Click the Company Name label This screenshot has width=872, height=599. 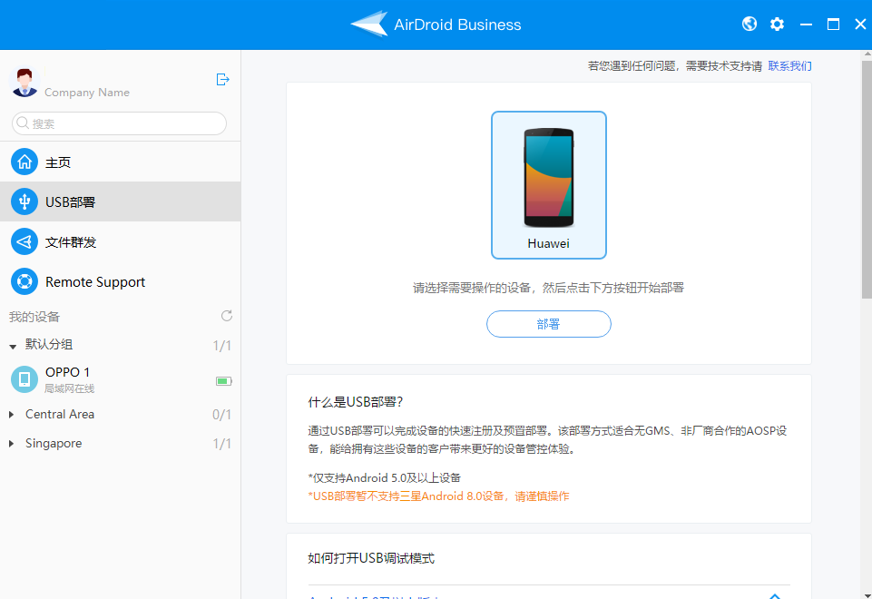point(87,93)
